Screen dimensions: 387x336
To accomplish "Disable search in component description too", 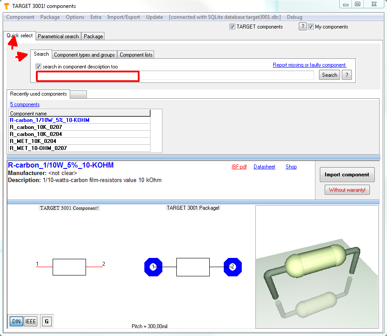I will coord(39,67).
